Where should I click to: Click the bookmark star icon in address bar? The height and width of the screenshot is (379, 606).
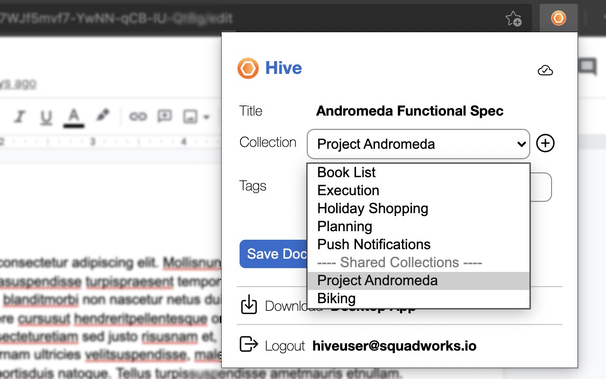coord(513,18)
